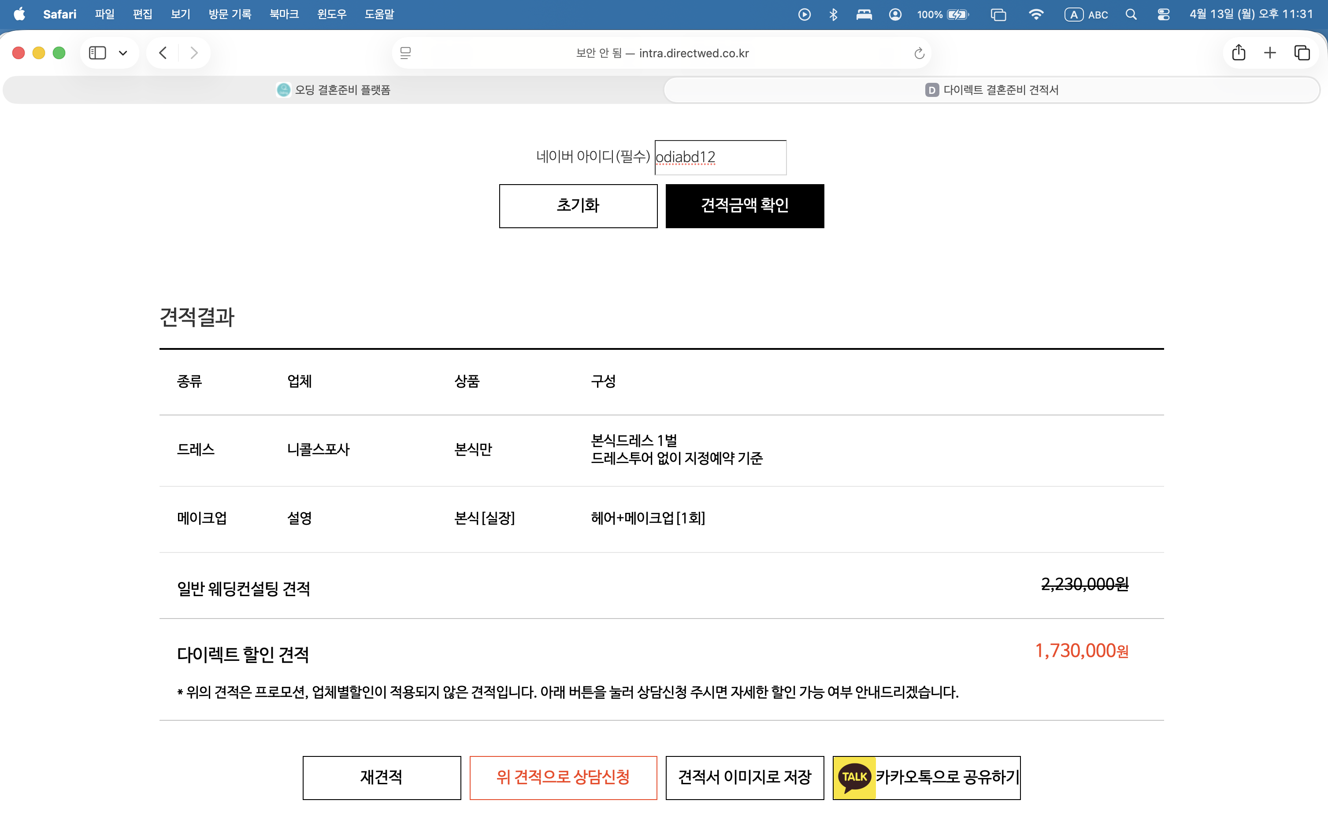Reload the page with the refresh icon
The height and width of the screenshot is (830, 1328).
coord(919,53)
